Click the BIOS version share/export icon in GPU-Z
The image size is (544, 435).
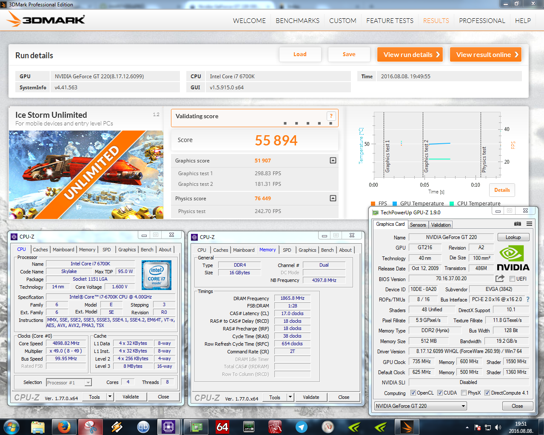pos(500,278)
